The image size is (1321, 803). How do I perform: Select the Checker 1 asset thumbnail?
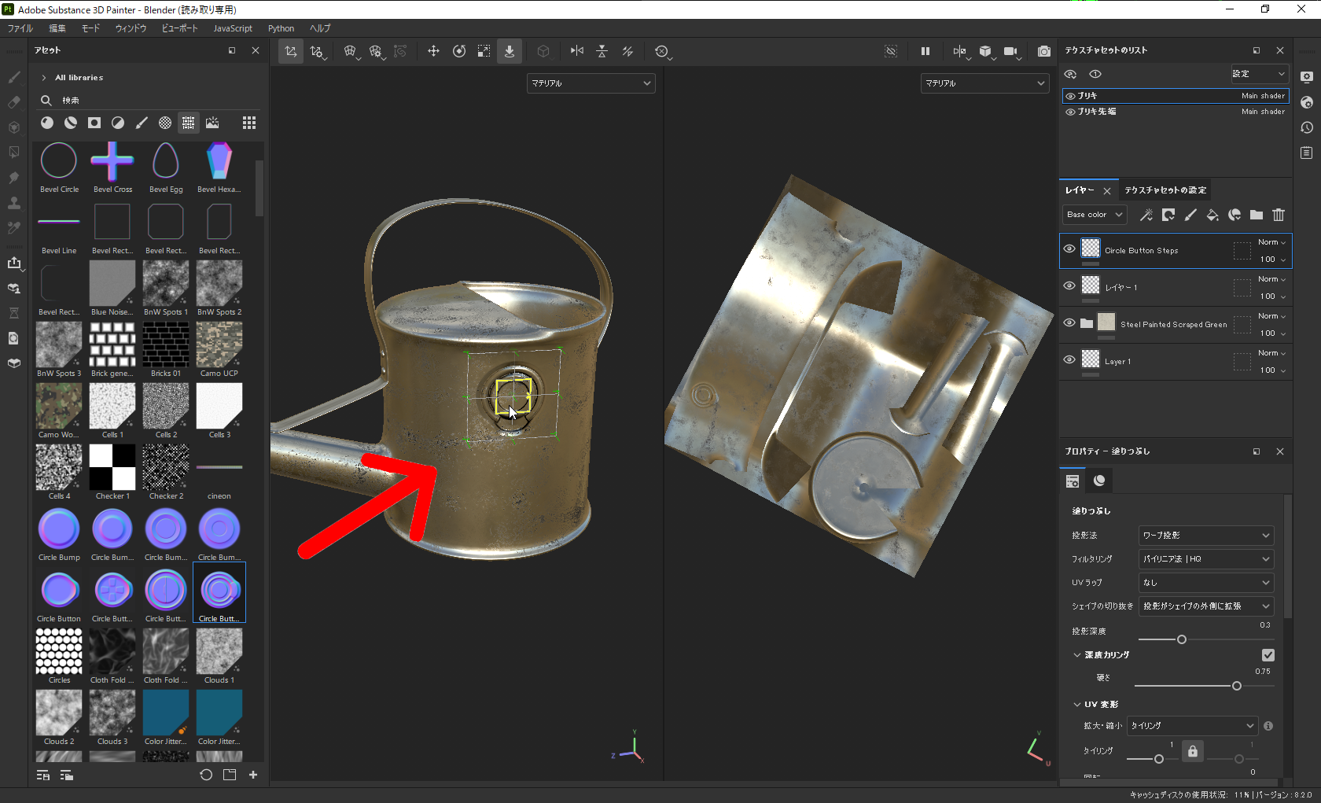coord(112,466)
